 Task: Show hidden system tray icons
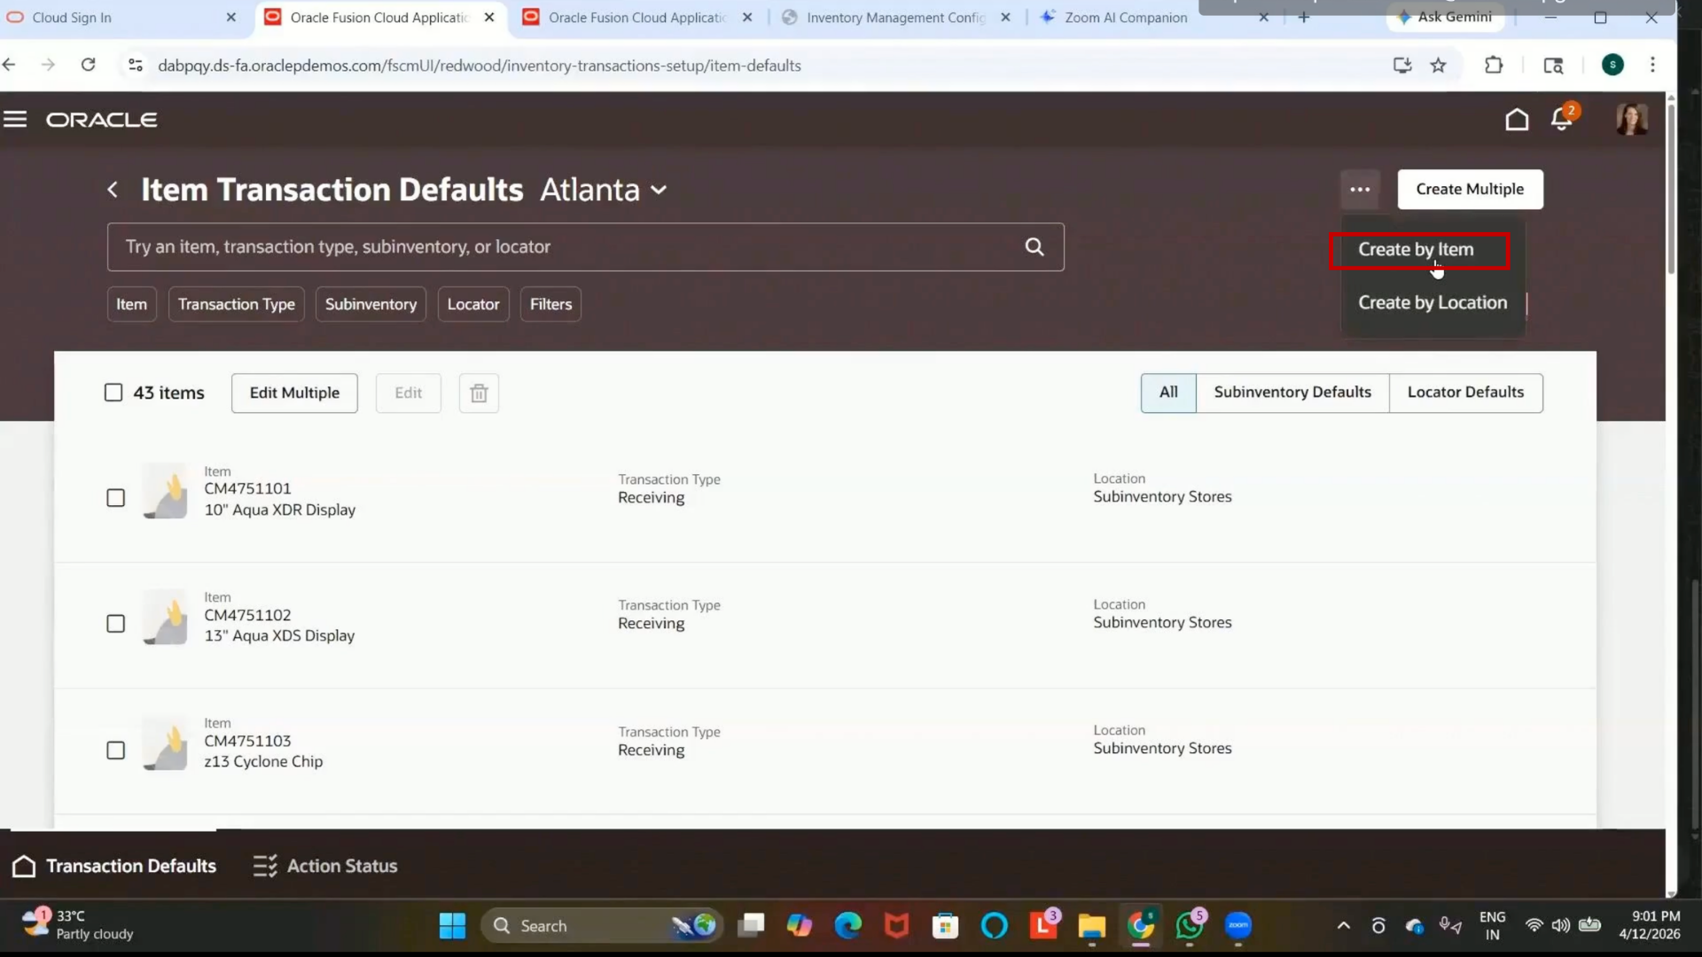tap(1344, 926)
